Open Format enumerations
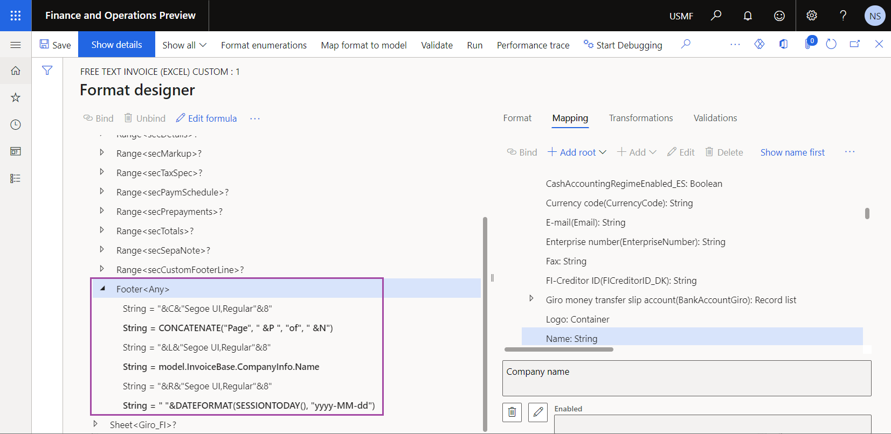The image size is (891, 434). (264, 45)
